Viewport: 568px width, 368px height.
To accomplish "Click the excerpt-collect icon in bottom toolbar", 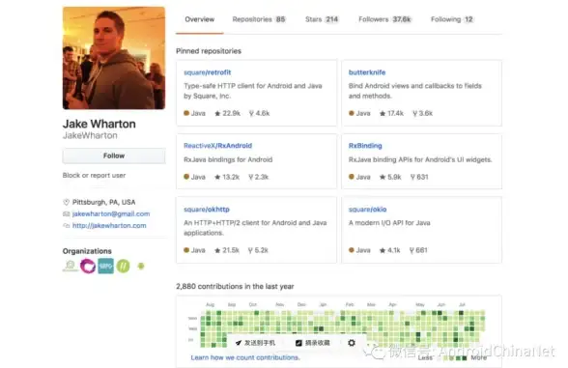I will point(298,343).
